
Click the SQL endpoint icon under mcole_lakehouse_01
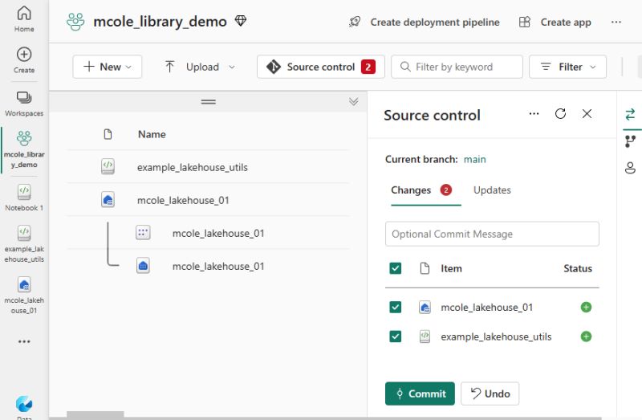coord(143,266)
